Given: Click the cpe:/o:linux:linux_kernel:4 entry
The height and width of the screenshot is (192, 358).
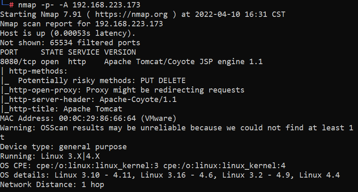Looking at the screenshot, I should pyautogui.click(x=224, y=166).
